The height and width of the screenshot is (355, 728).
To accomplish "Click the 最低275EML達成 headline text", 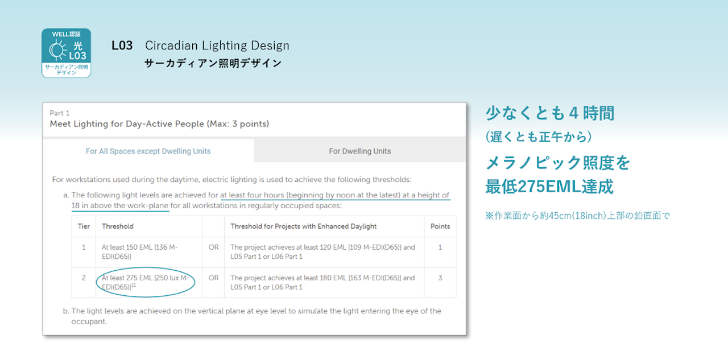I will tap(549, 187).
